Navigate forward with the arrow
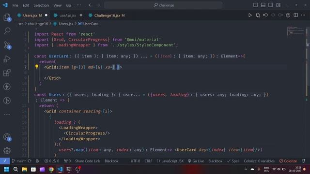This screenshot has width=310, height=174. [98, 5]
